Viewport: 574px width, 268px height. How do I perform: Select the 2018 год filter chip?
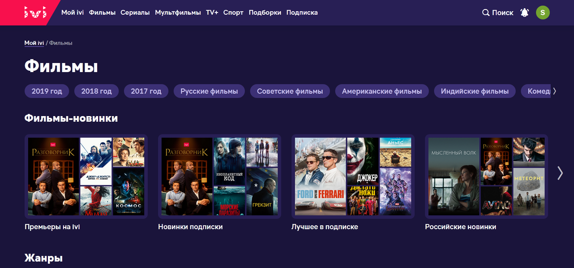pyautogui.click(x=96, y=91)
